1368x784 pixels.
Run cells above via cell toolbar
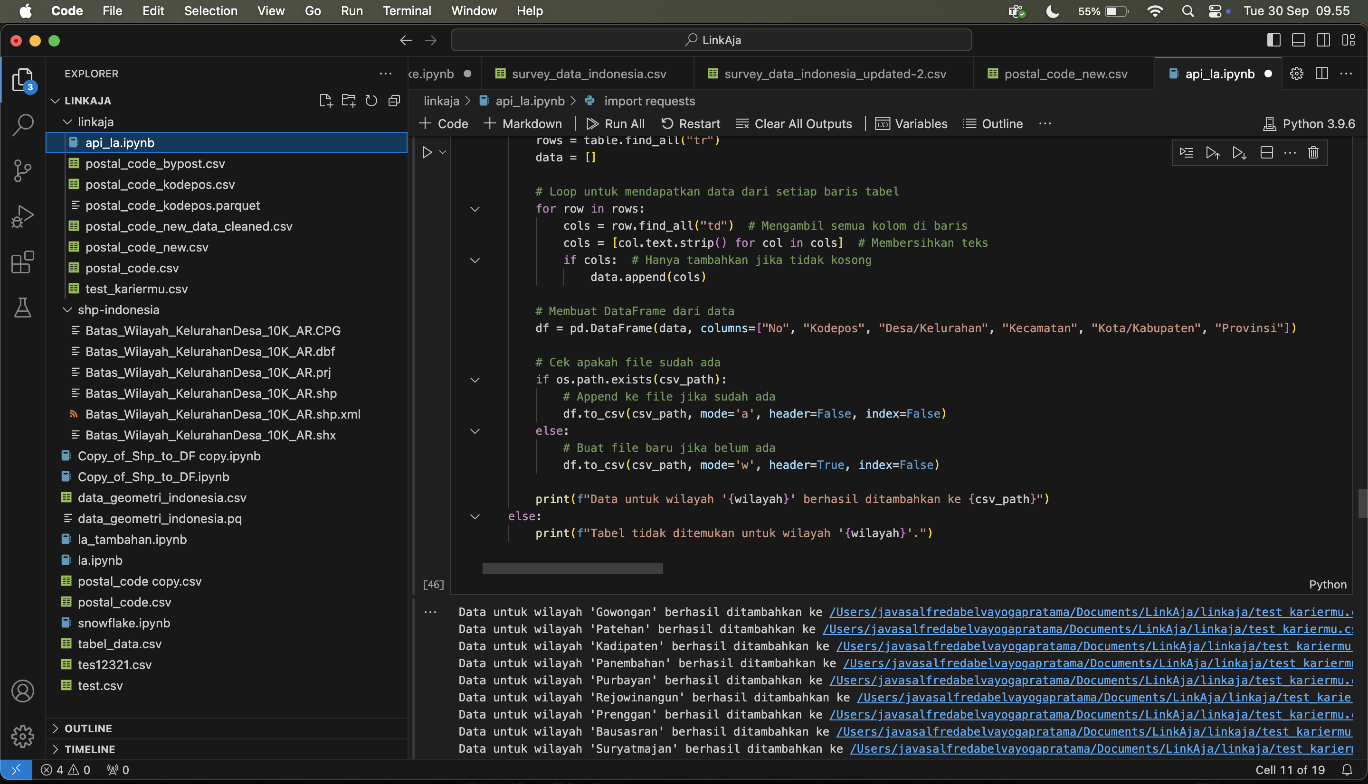coord(1213,153)
